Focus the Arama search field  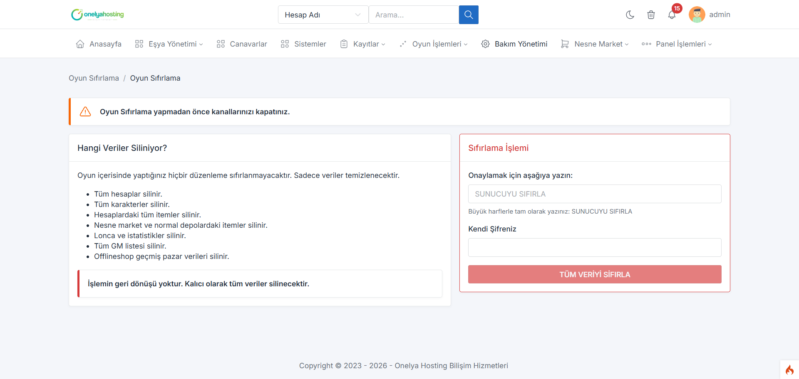414,15
